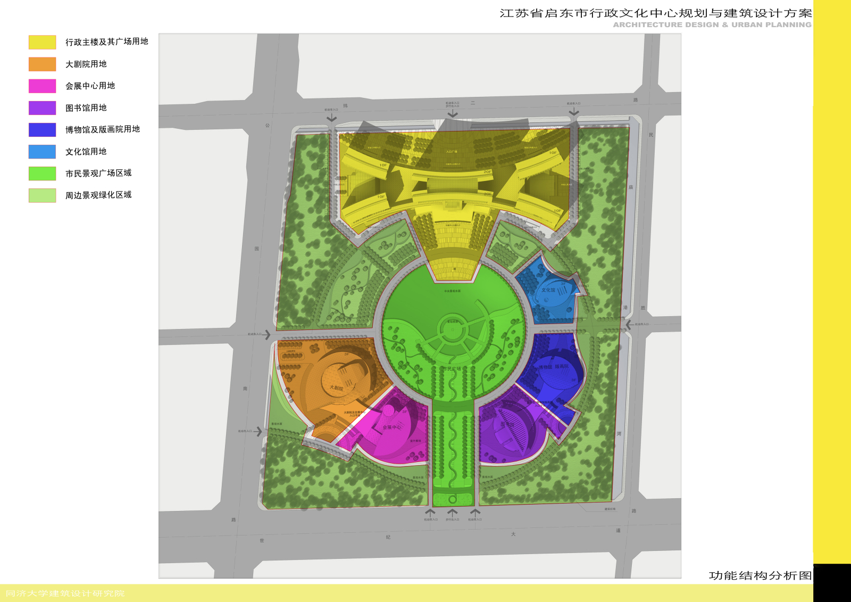851x602 pixels.
Task: Click the footer text 同济大学建筑设计研究院
Action: click(65, 593)
